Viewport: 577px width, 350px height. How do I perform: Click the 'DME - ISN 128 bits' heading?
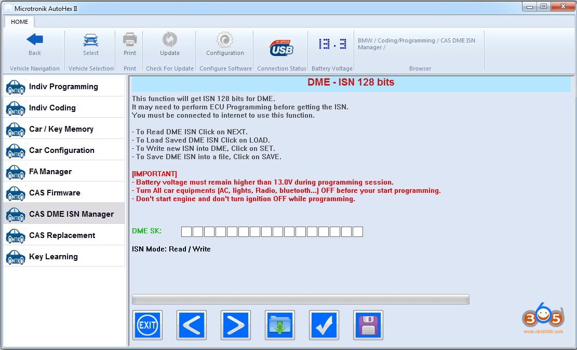(351, 82)
